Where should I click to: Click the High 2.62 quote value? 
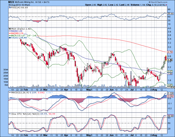click(x=102, y=5)
